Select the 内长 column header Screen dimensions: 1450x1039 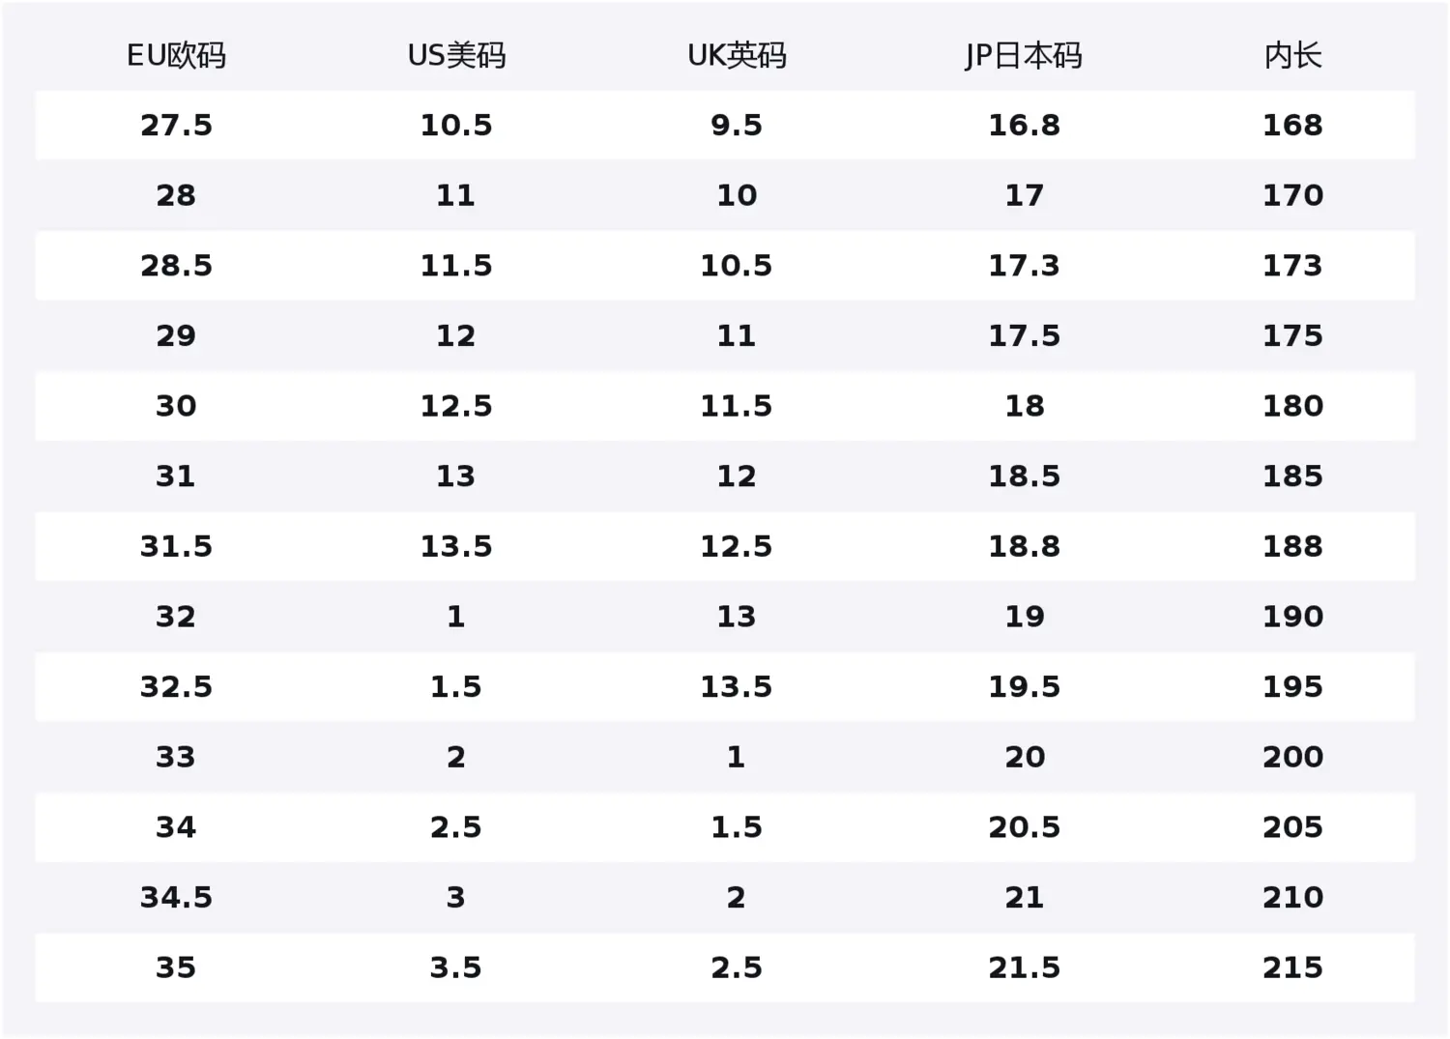(1292, 56)
